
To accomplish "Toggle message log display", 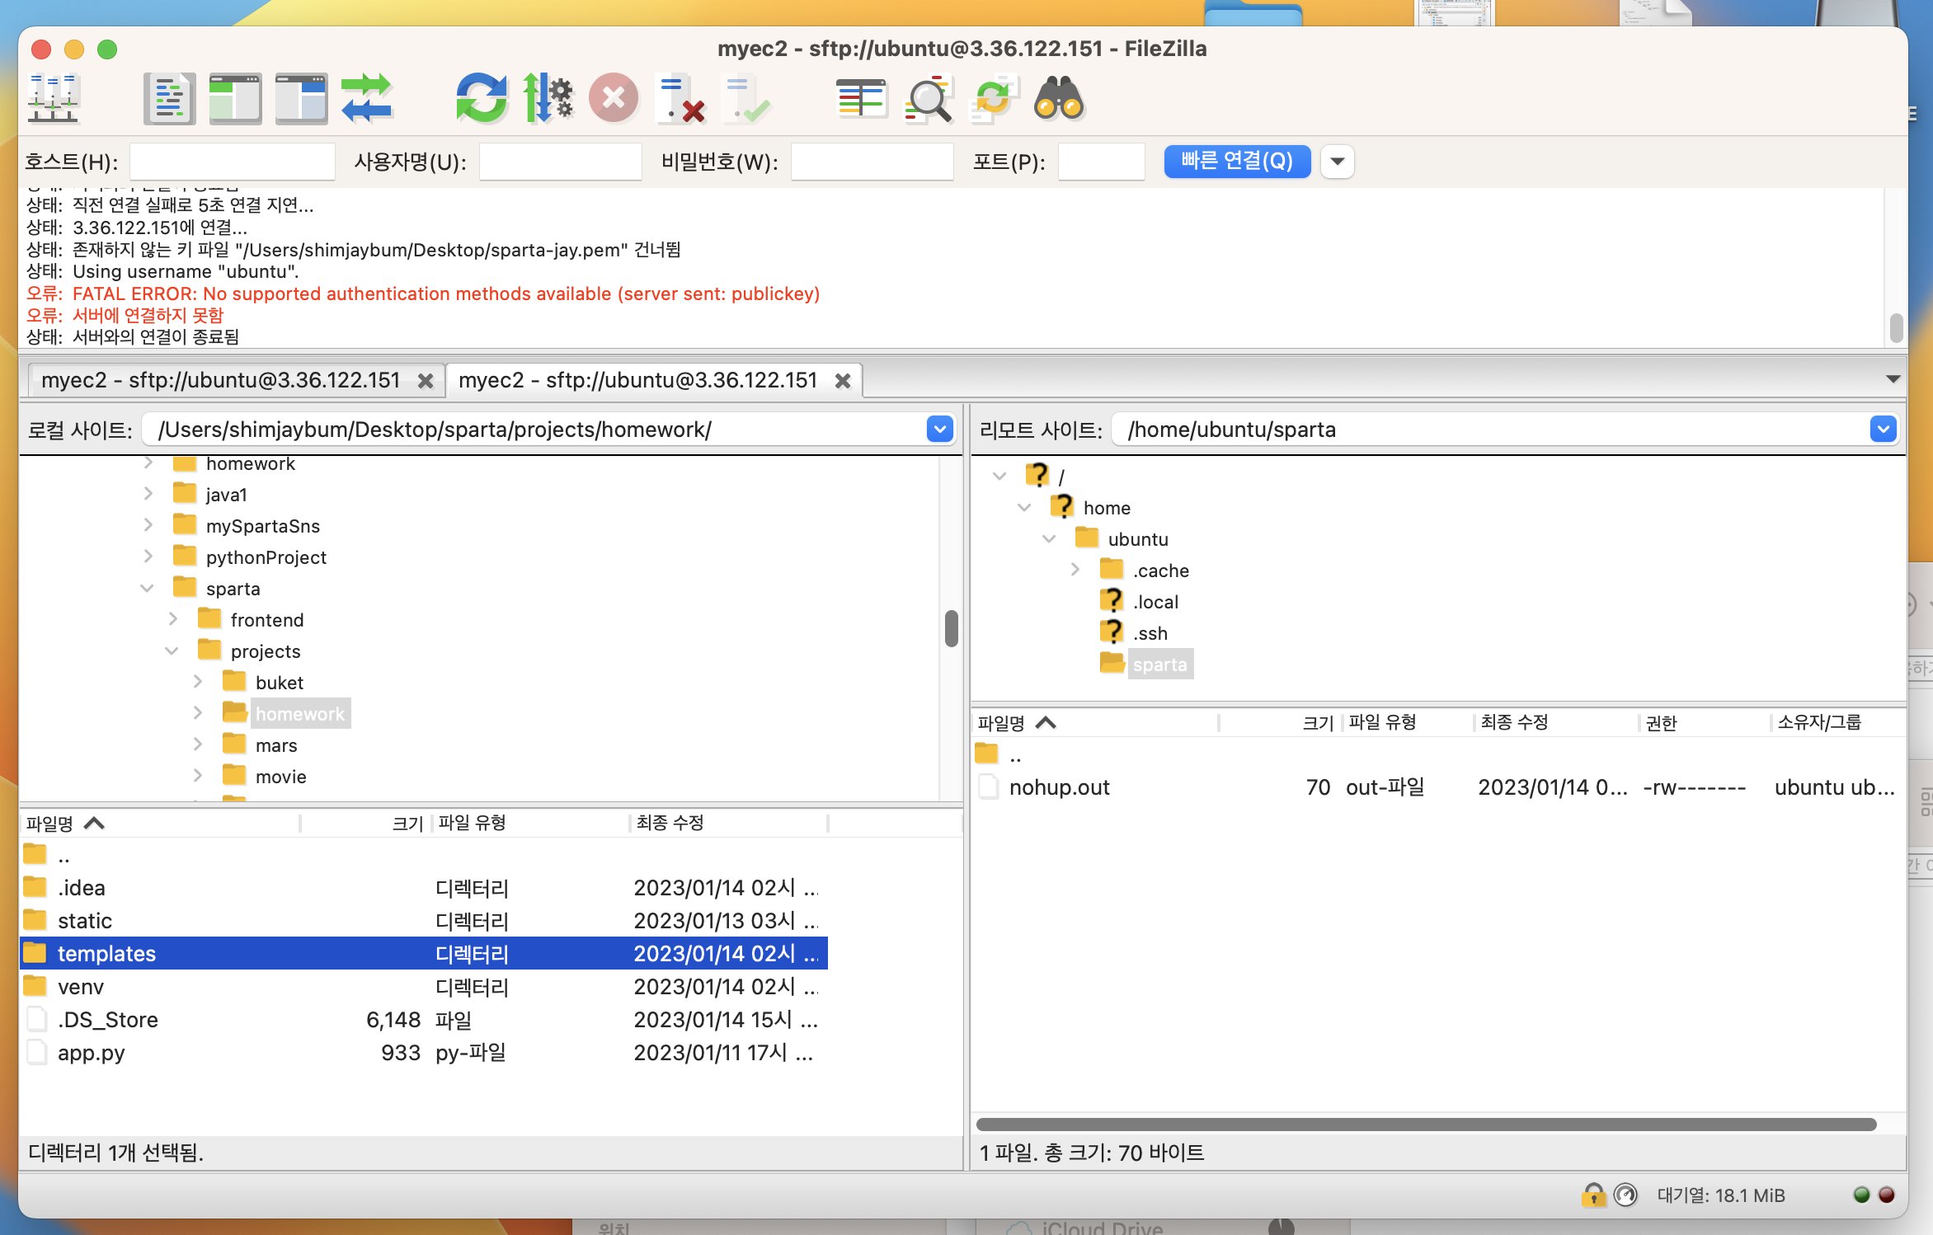I will [169, 99].
